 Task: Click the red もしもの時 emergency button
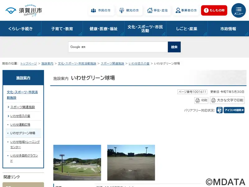click(214, 10)
